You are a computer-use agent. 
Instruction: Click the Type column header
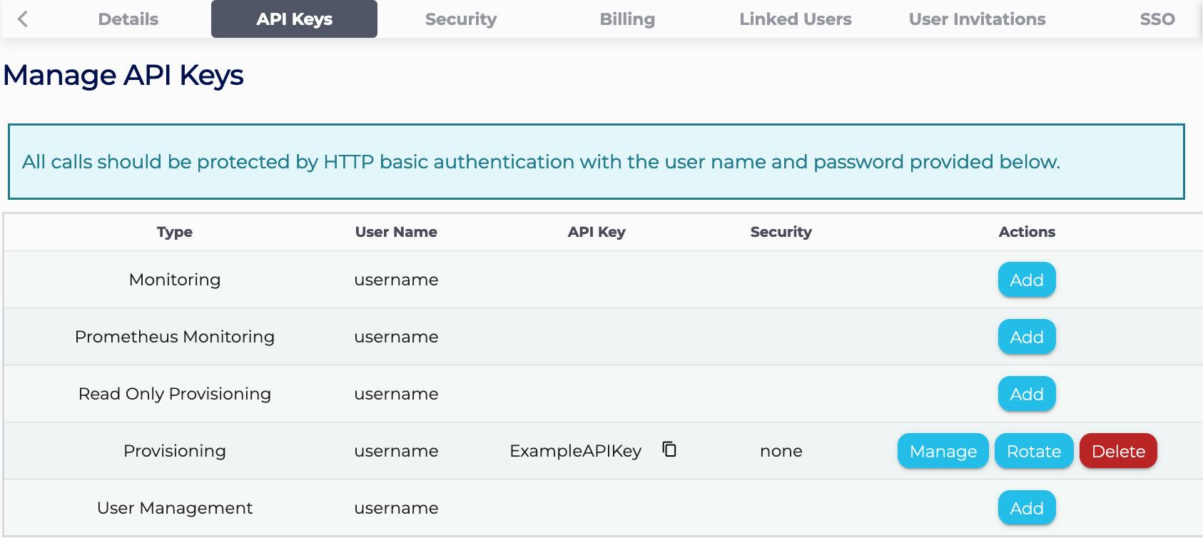tap(175, 232)
